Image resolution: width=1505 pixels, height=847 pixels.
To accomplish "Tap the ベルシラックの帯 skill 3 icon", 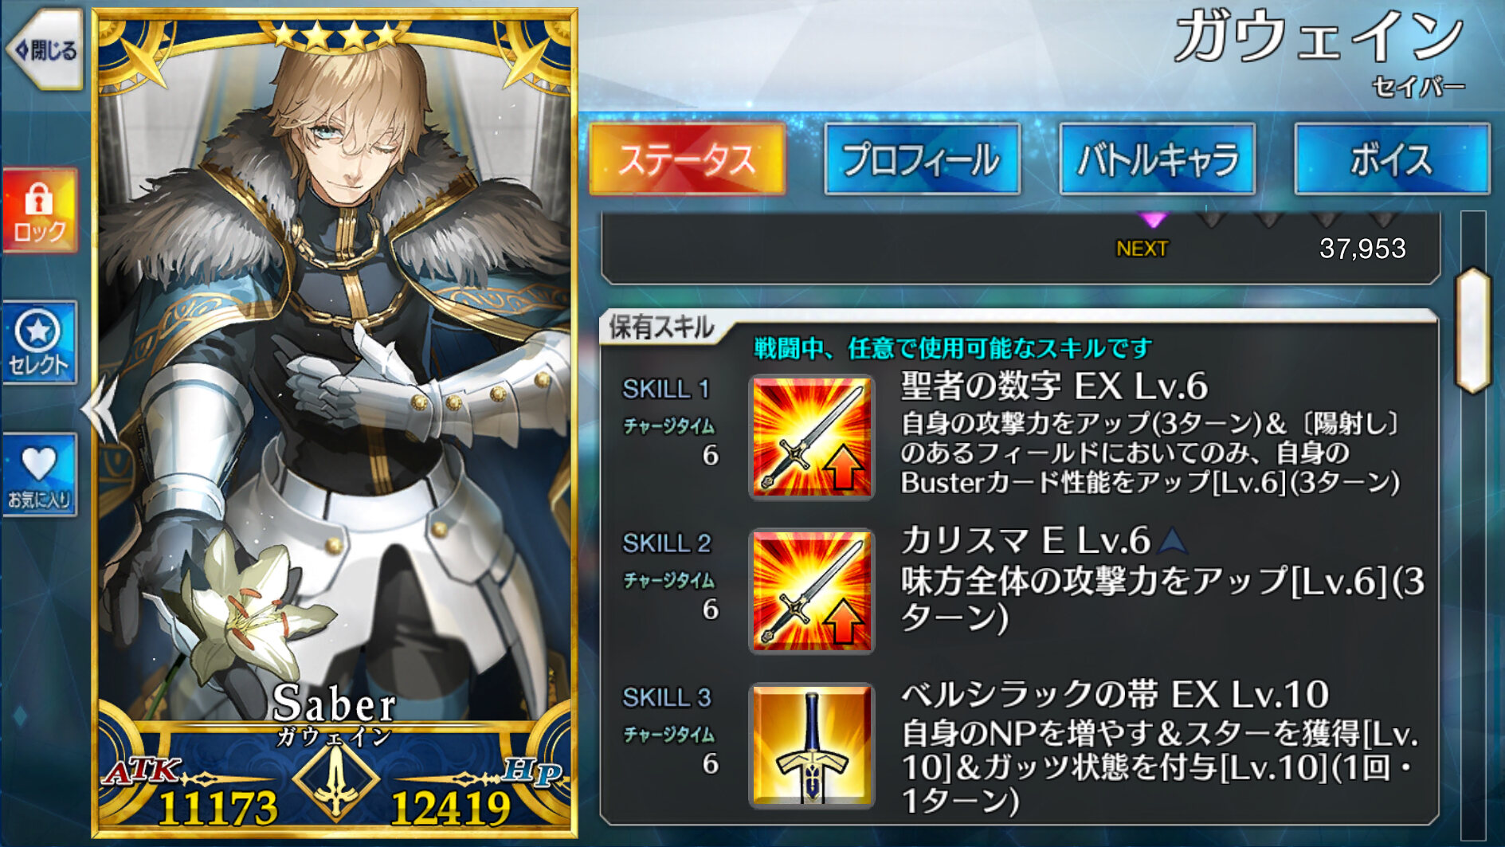I will pyautogui.click(x=811, y=745).
